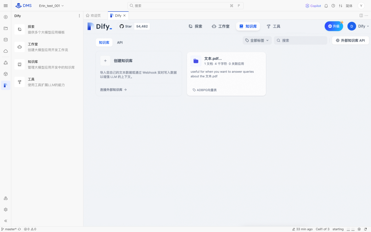
Task: Focus the top global search field
Action: click(185, 6)
